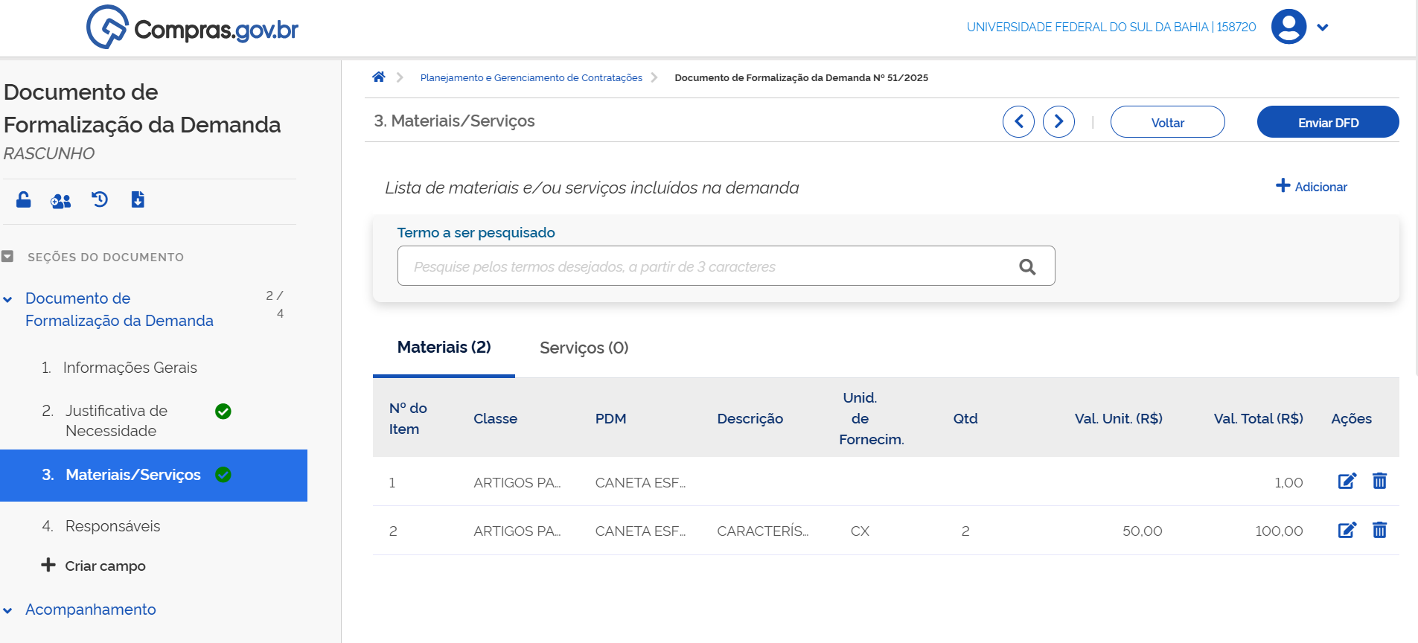Expand the user account dropdown arrow
1418x643 pixels.
pos(1323,28)
